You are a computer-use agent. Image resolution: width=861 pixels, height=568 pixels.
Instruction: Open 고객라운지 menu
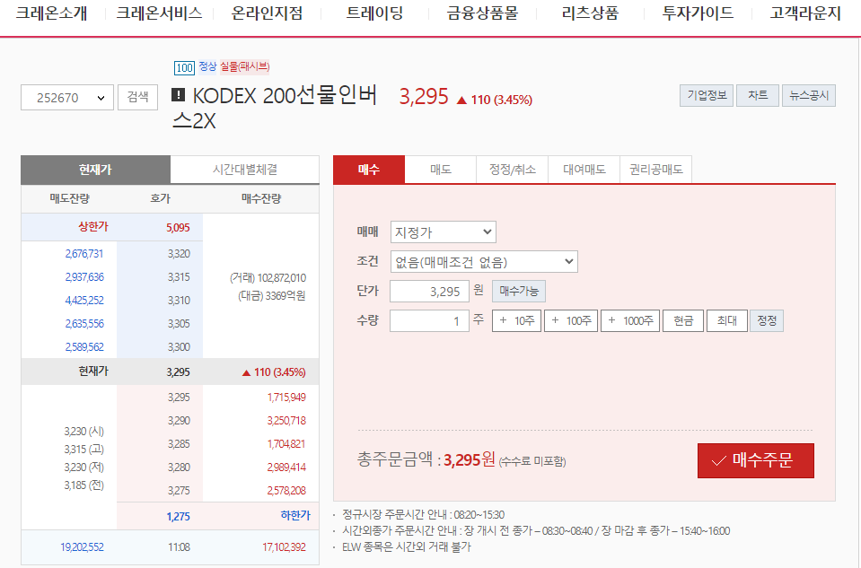[x=805, y=13]
